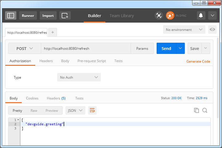Switch to the Team Library tab
The image size is (222, 148).
(x=121, y=16)
